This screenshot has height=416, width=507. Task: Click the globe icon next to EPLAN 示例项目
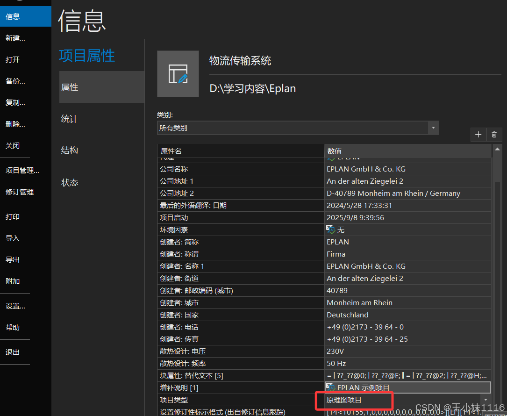click(x=330, y=387)
